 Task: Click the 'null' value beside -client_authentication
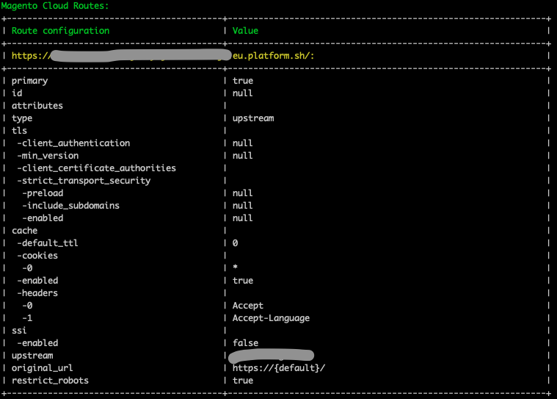click(x=243, y=143)
